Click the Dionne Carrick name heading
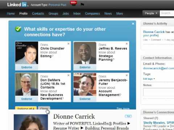The height and width of the screenshot is (130, 174). pyautogui.click(x=74, y=117)
